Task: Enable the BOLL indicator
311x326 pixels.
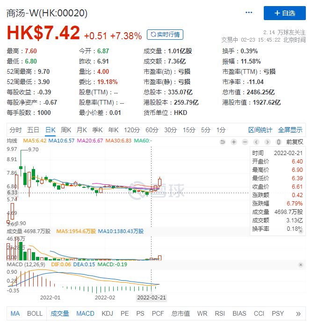Action: pos(35,313)
